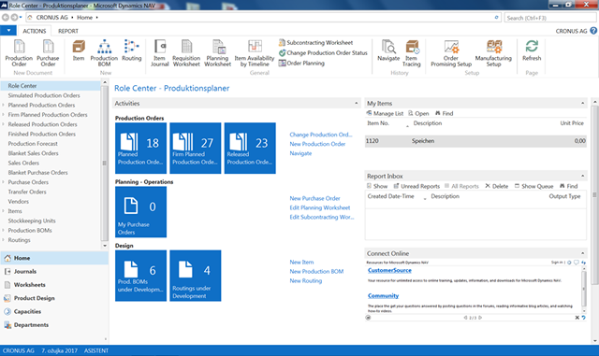Click Show Queue in Report Inbox

point(533,186)
